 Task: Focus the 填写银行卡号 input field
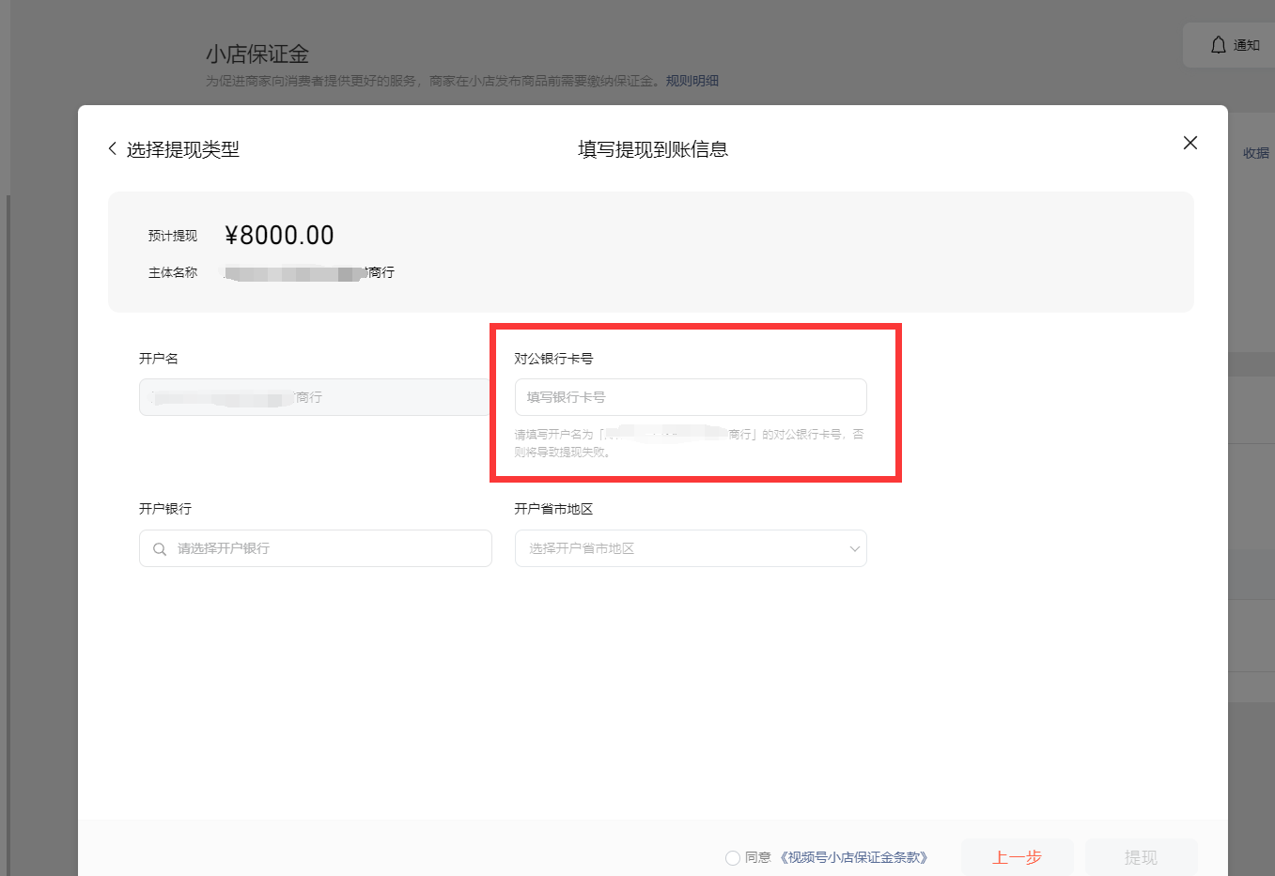(x=691, y=397)
